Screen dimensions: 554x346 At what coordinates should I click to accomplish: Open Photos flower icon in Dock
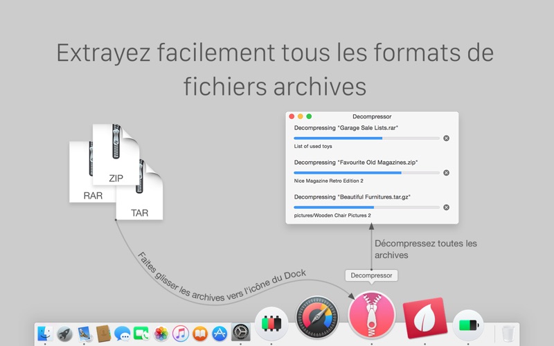coord(161,334)
